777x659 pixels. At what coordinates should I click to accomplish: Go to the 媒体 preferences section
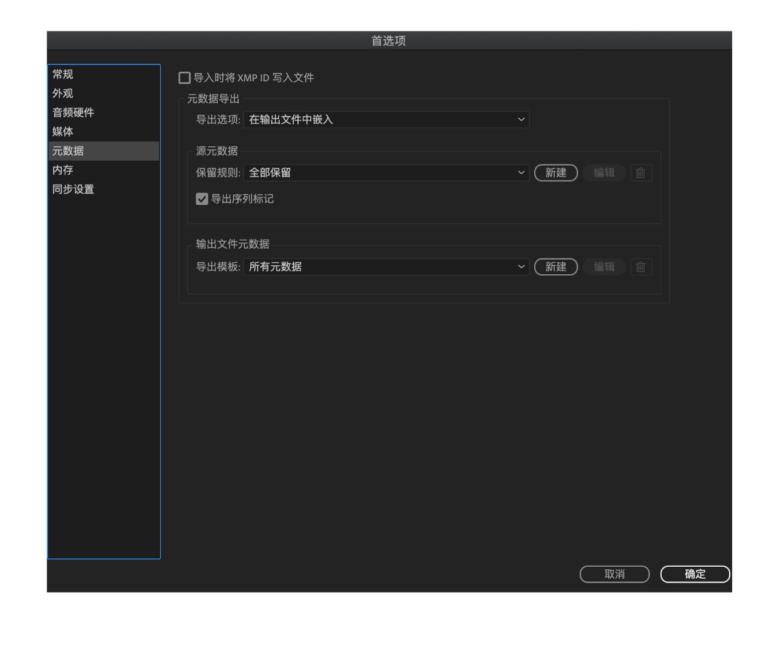(x=62, y=132)
